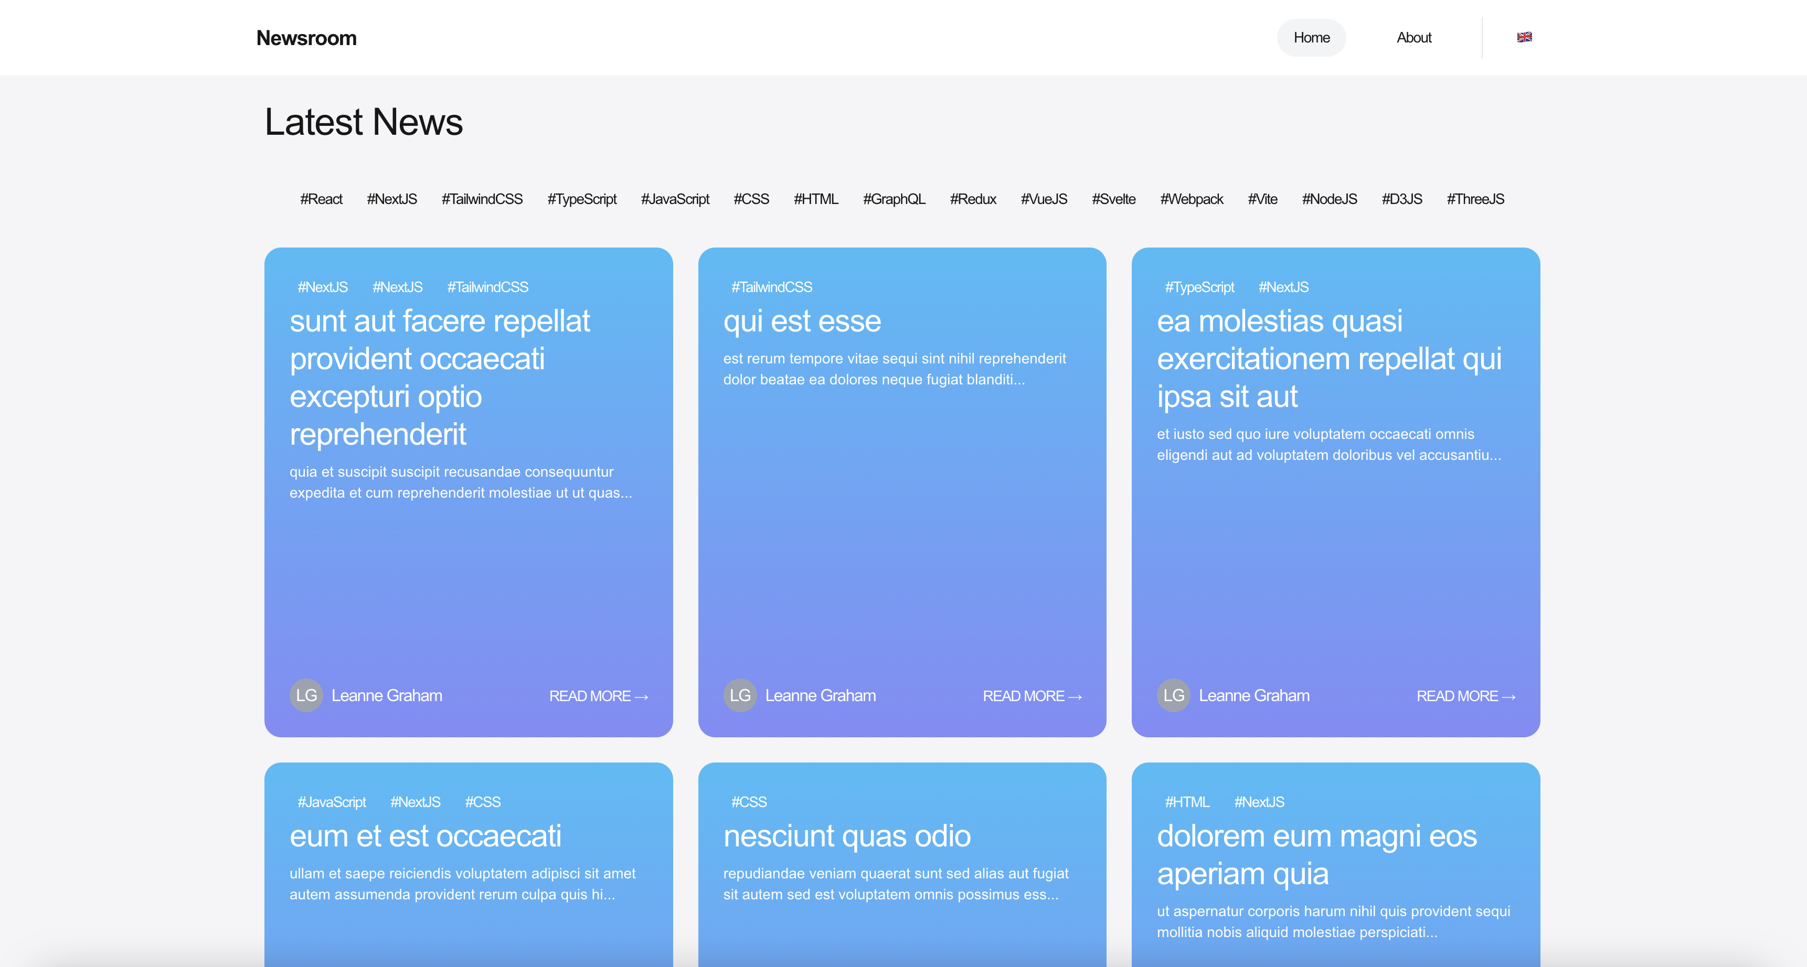This screenshot has width=1807, height=967.
Task: Click the #HTML tag on the dolorem card
Action: (x=1186, y=801)
